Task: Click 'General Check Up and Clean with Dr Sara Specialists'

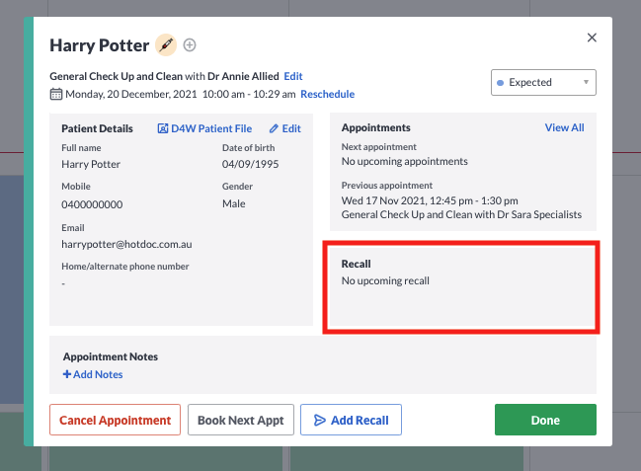Action: point(461,214)
